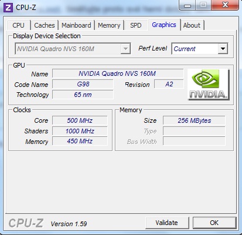Click the Memory Size 256 MBytes field

pyautogui.click(x=194, y=120)
